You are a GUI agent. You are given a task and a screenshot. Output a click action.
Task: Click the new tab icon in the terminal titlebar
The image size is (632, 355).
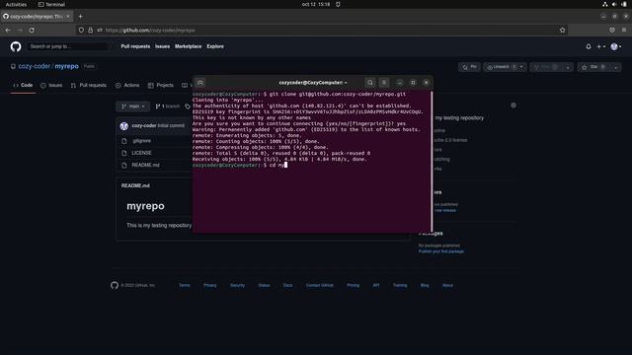pos(200,83)
